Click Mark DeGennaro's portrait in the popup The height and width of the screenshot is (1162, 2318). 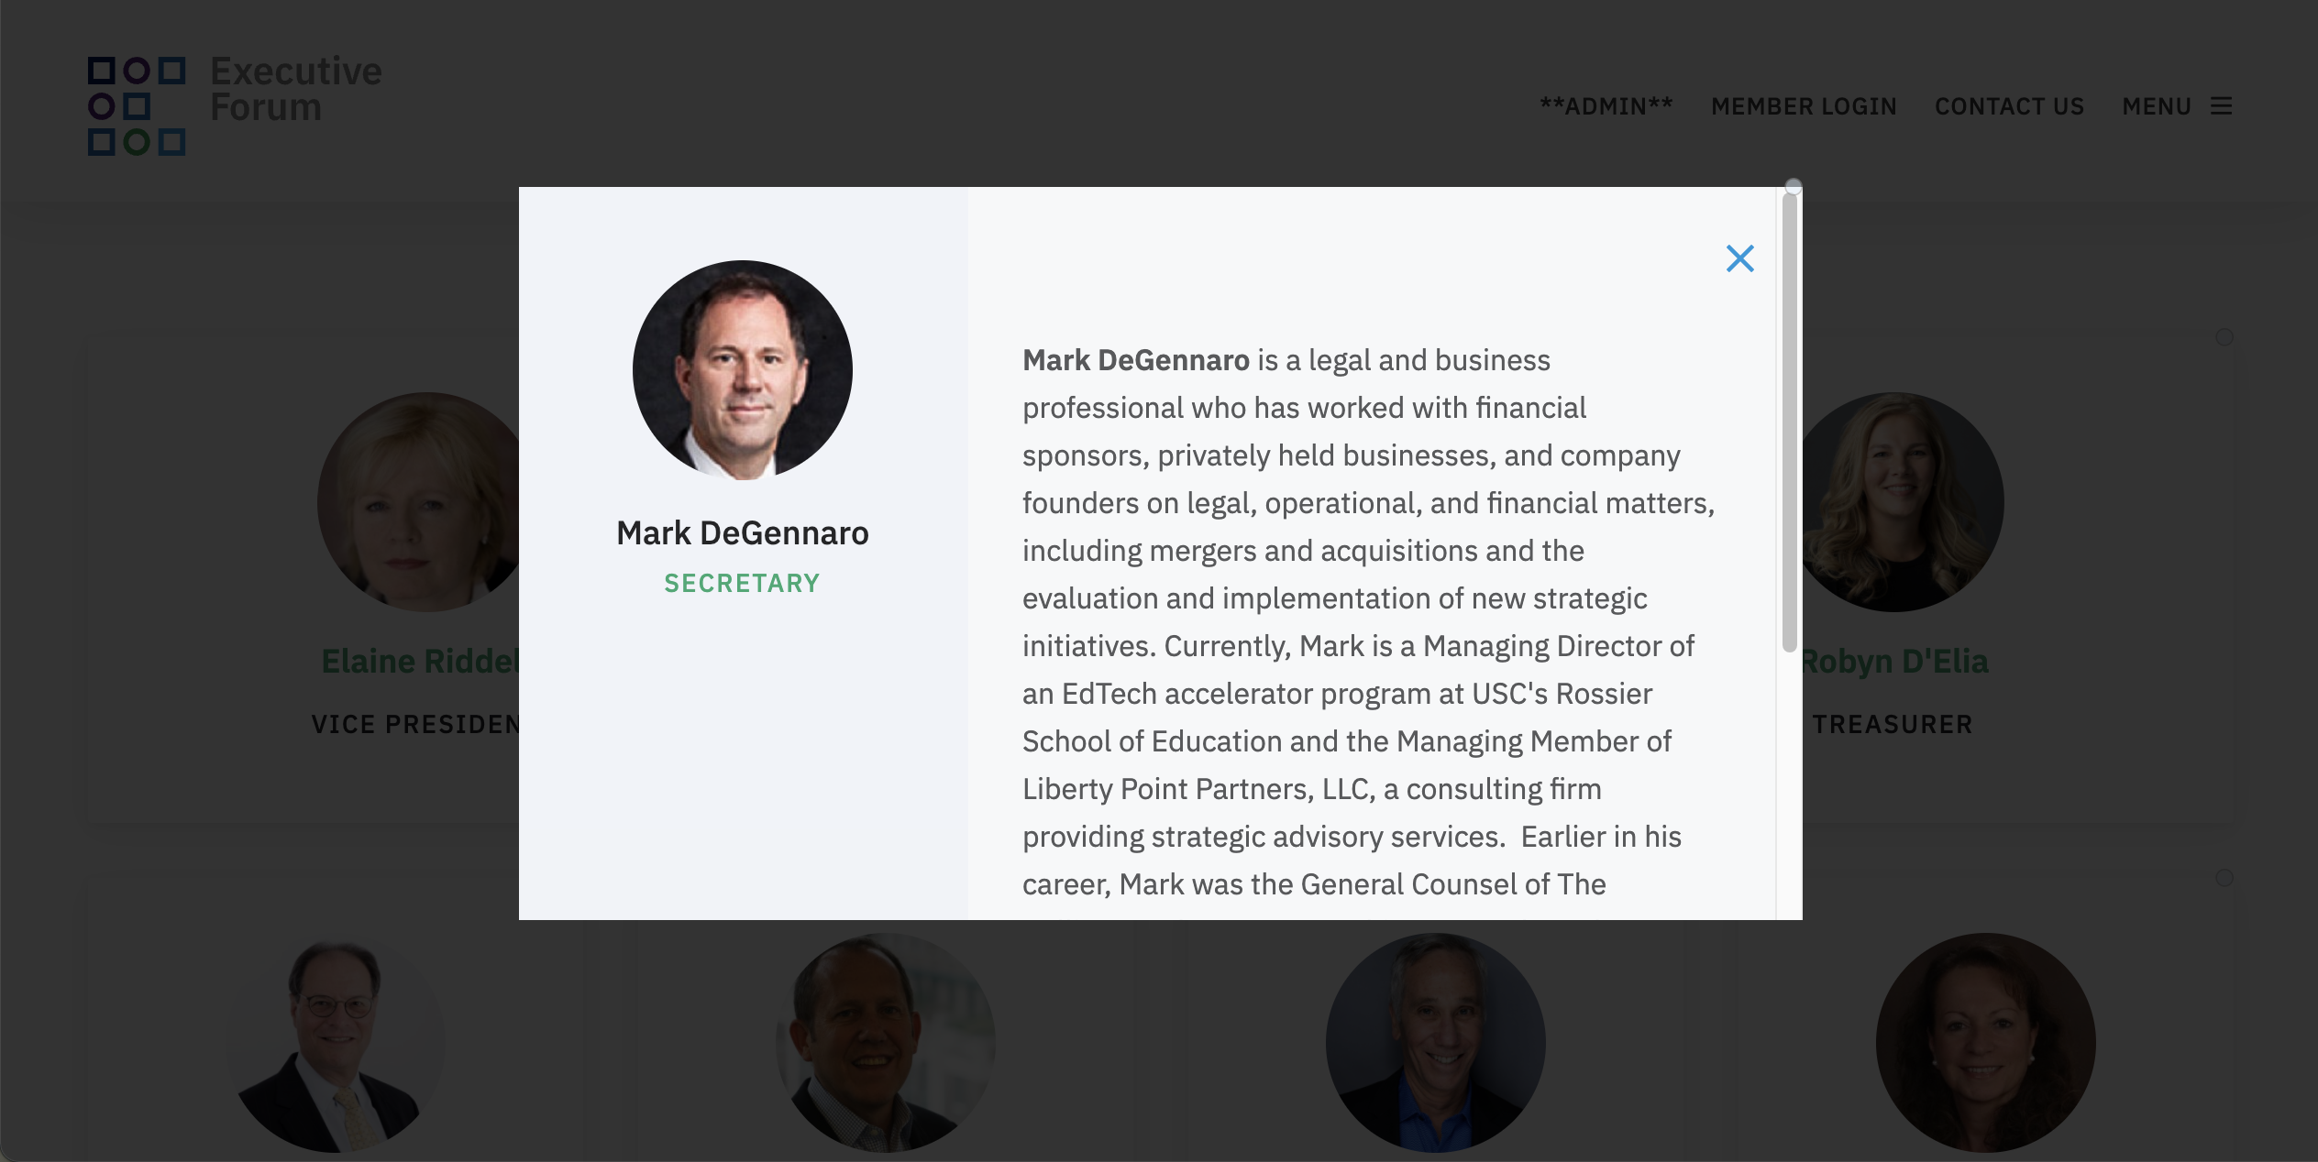[742, 370]
